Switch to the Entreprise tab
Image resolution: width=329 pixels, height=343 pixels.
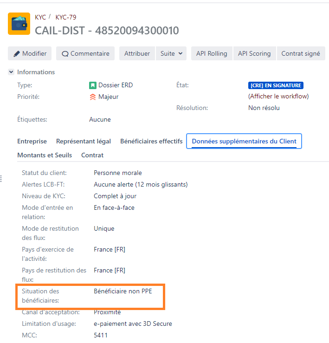(x=32, y=142)
